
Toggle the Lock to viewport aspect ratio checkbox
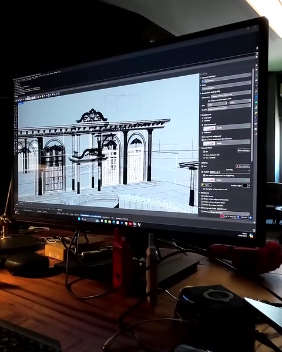click(209, 101)
